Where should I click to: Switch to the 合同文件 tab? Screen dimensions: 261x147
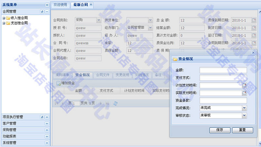[x=103, y=75]
